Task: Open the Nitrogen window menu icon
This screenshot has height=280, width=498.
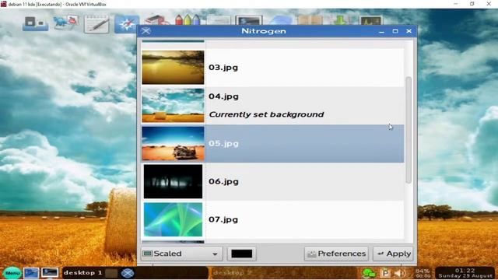Action: (x=146, y=31)
